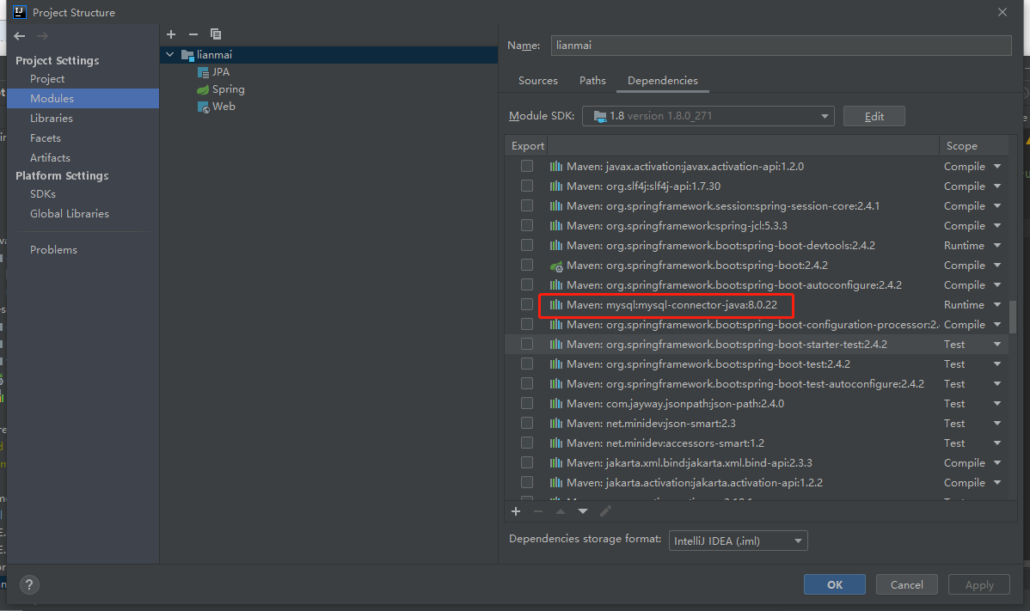
Task: Open scope dropdown for json-smart:2.3
Action: [997, 424]
